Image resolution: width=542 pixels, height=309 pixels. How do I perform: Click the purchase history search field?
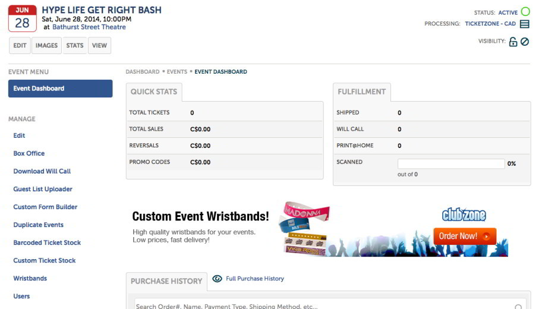coord(330,304)
